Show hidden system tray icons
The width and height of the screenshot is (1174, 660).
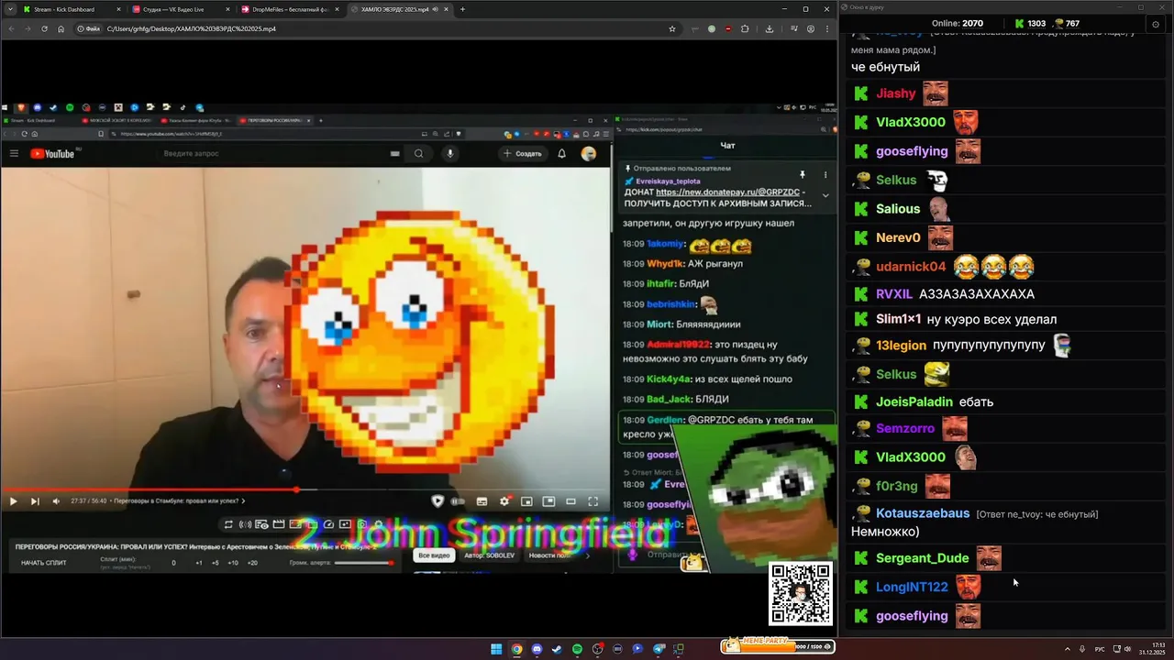click(x=1067, y=649)
